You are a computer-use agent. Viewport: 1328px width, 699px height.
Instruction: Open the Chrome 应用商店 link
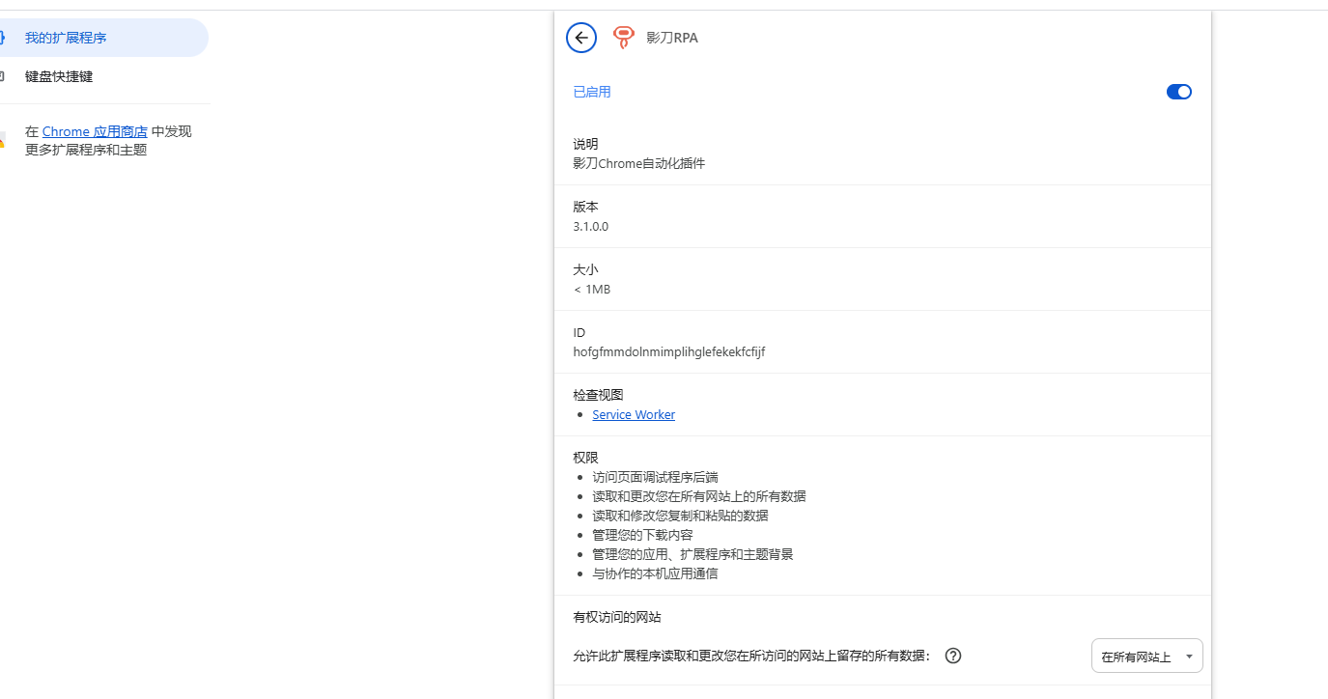tap(95, 131)
